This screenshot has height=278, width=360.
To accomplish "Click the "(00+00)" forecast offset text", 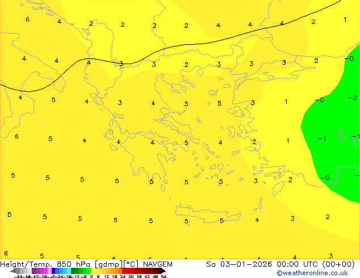I will (x=339, y=264).
